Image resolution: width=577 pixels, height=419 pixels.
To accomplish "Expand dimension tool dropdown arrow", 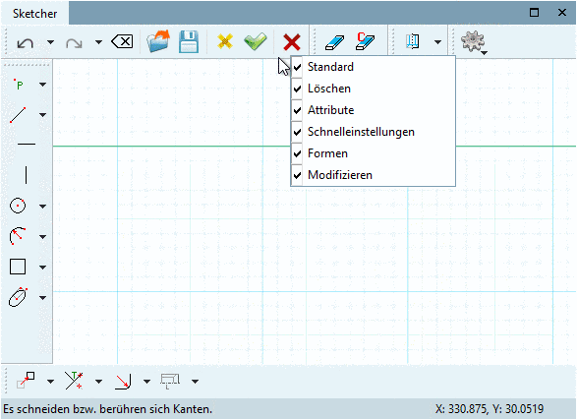I will (195, 382).
